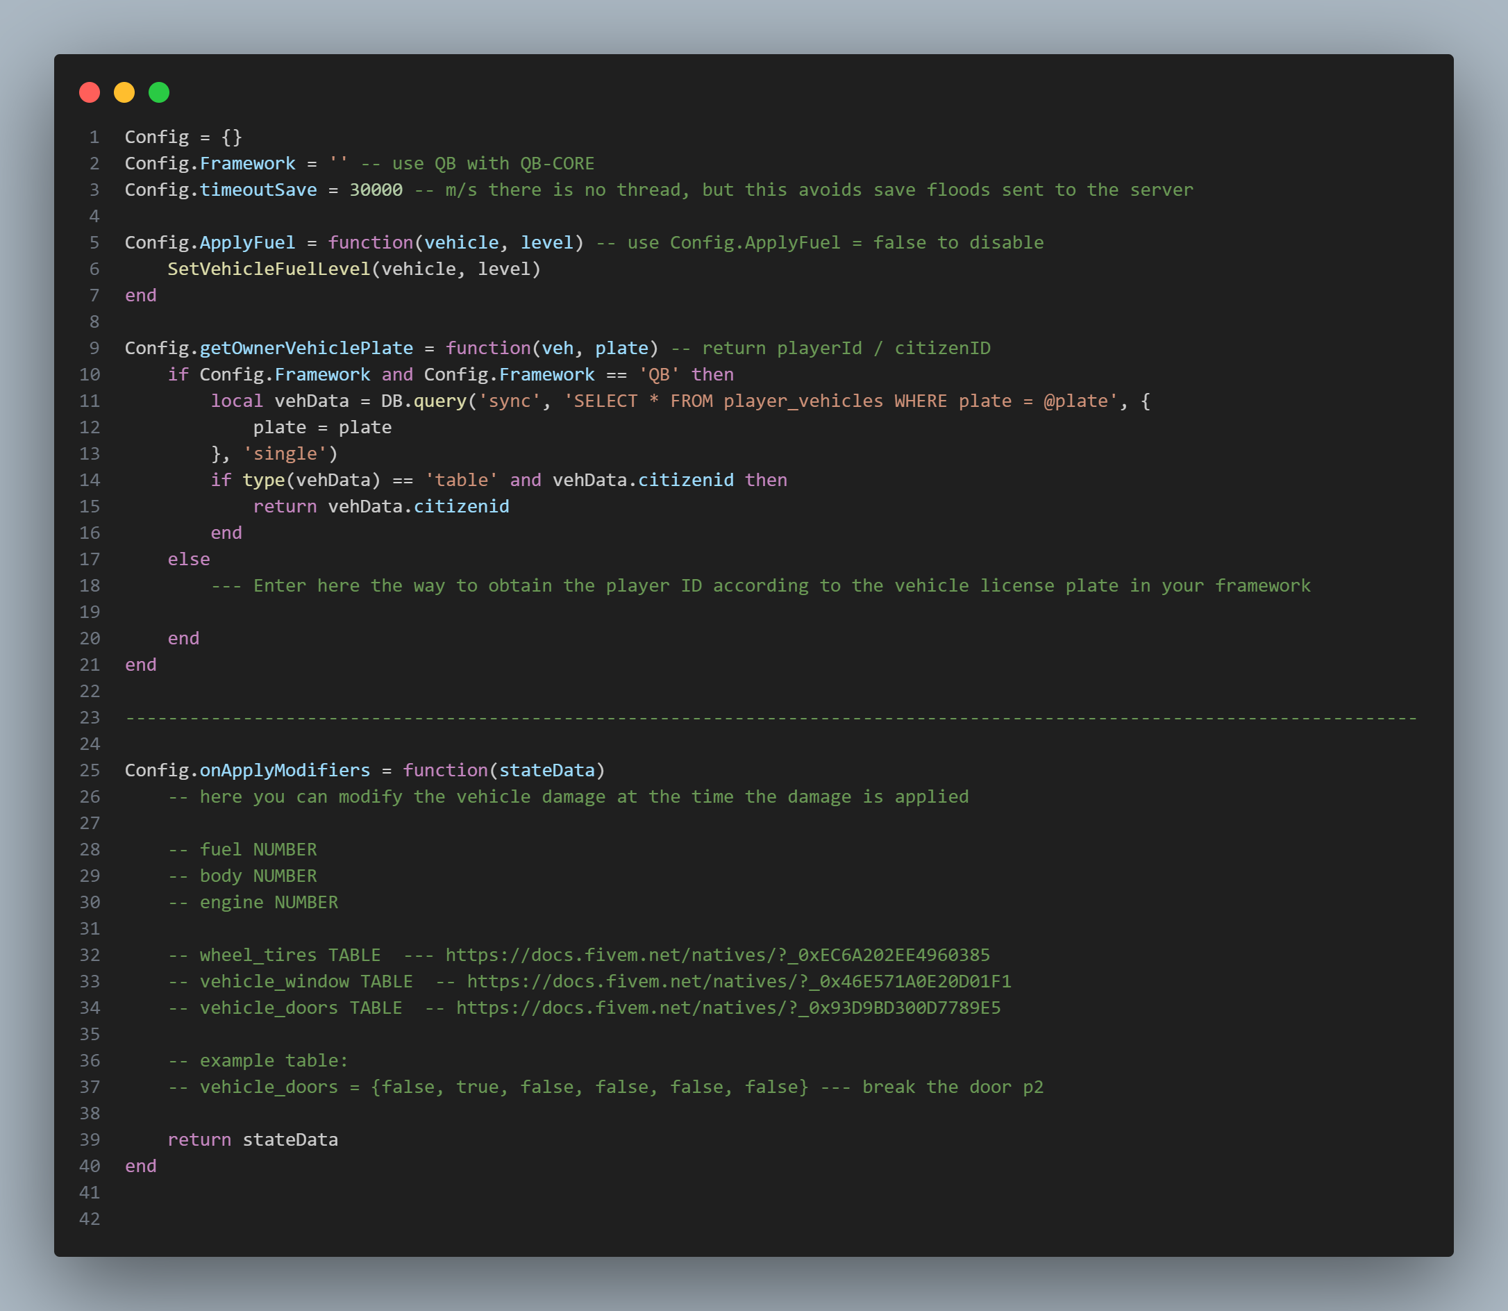Click the onApplyModifiers property name
This screenshot has width=1508, height=1311.
coord(285,770)
